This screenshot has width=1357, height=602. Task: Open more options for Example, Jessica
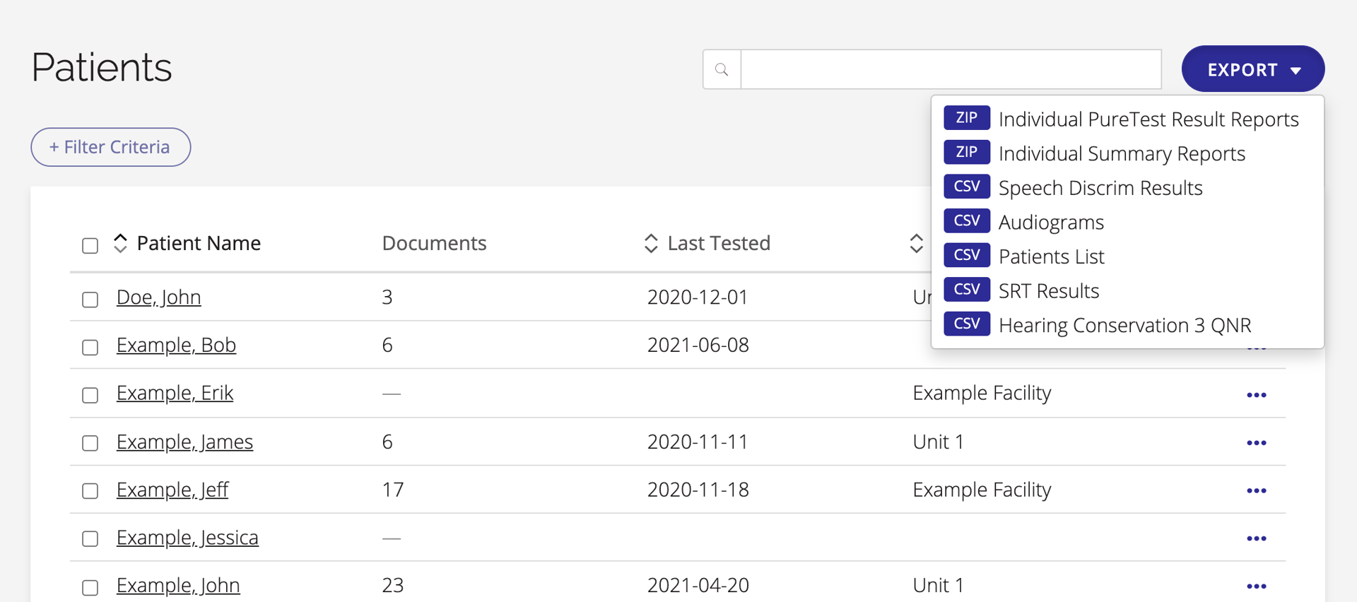click(x=1256, y=538)
